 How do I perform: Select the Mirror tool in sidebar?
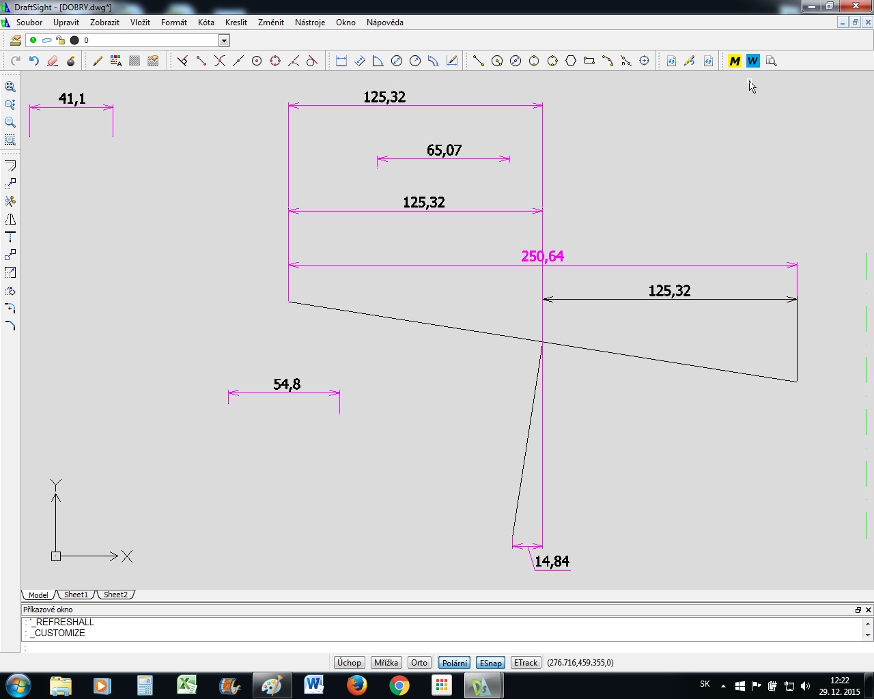10,219
